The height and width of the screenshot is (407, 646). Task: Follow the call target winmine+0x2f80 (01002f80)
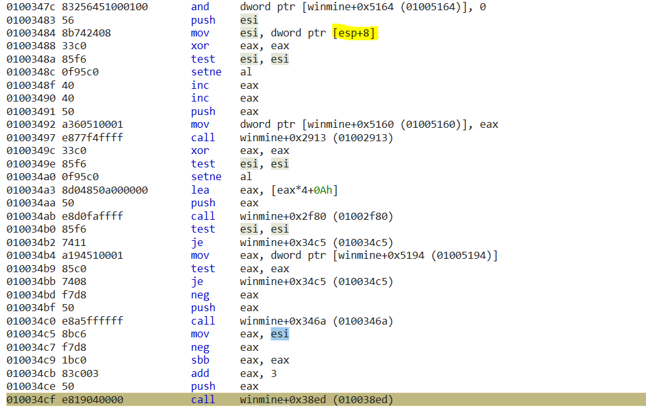pos(316,216)
